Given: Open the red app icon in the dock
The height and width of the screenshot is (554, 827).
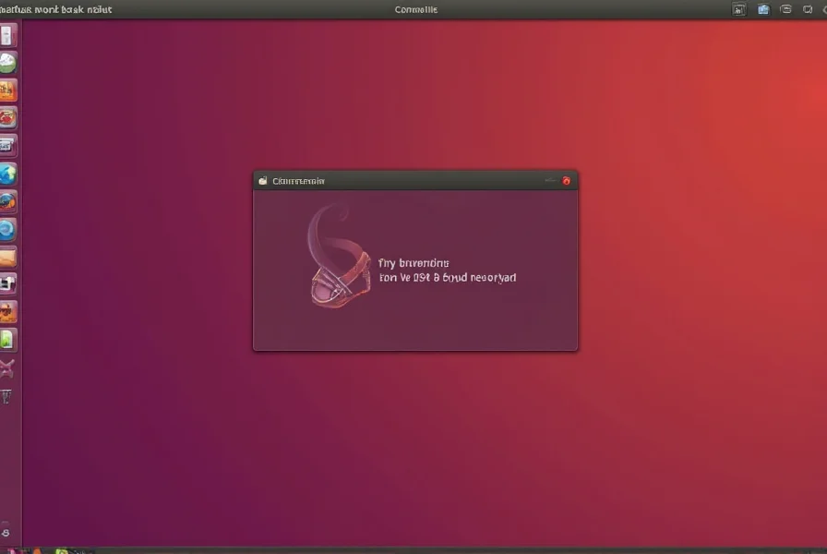Looking at the screenshot, I should pos(7,117).
